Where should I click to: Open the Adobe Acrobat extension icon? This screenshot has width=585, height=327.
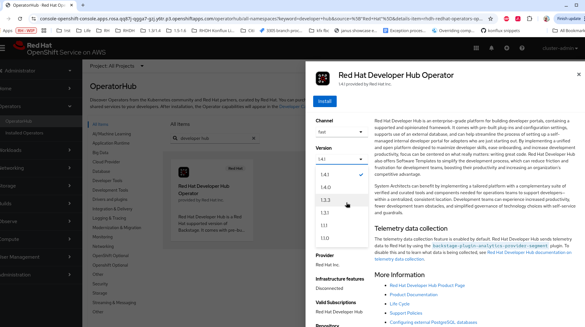click(518, 19)
